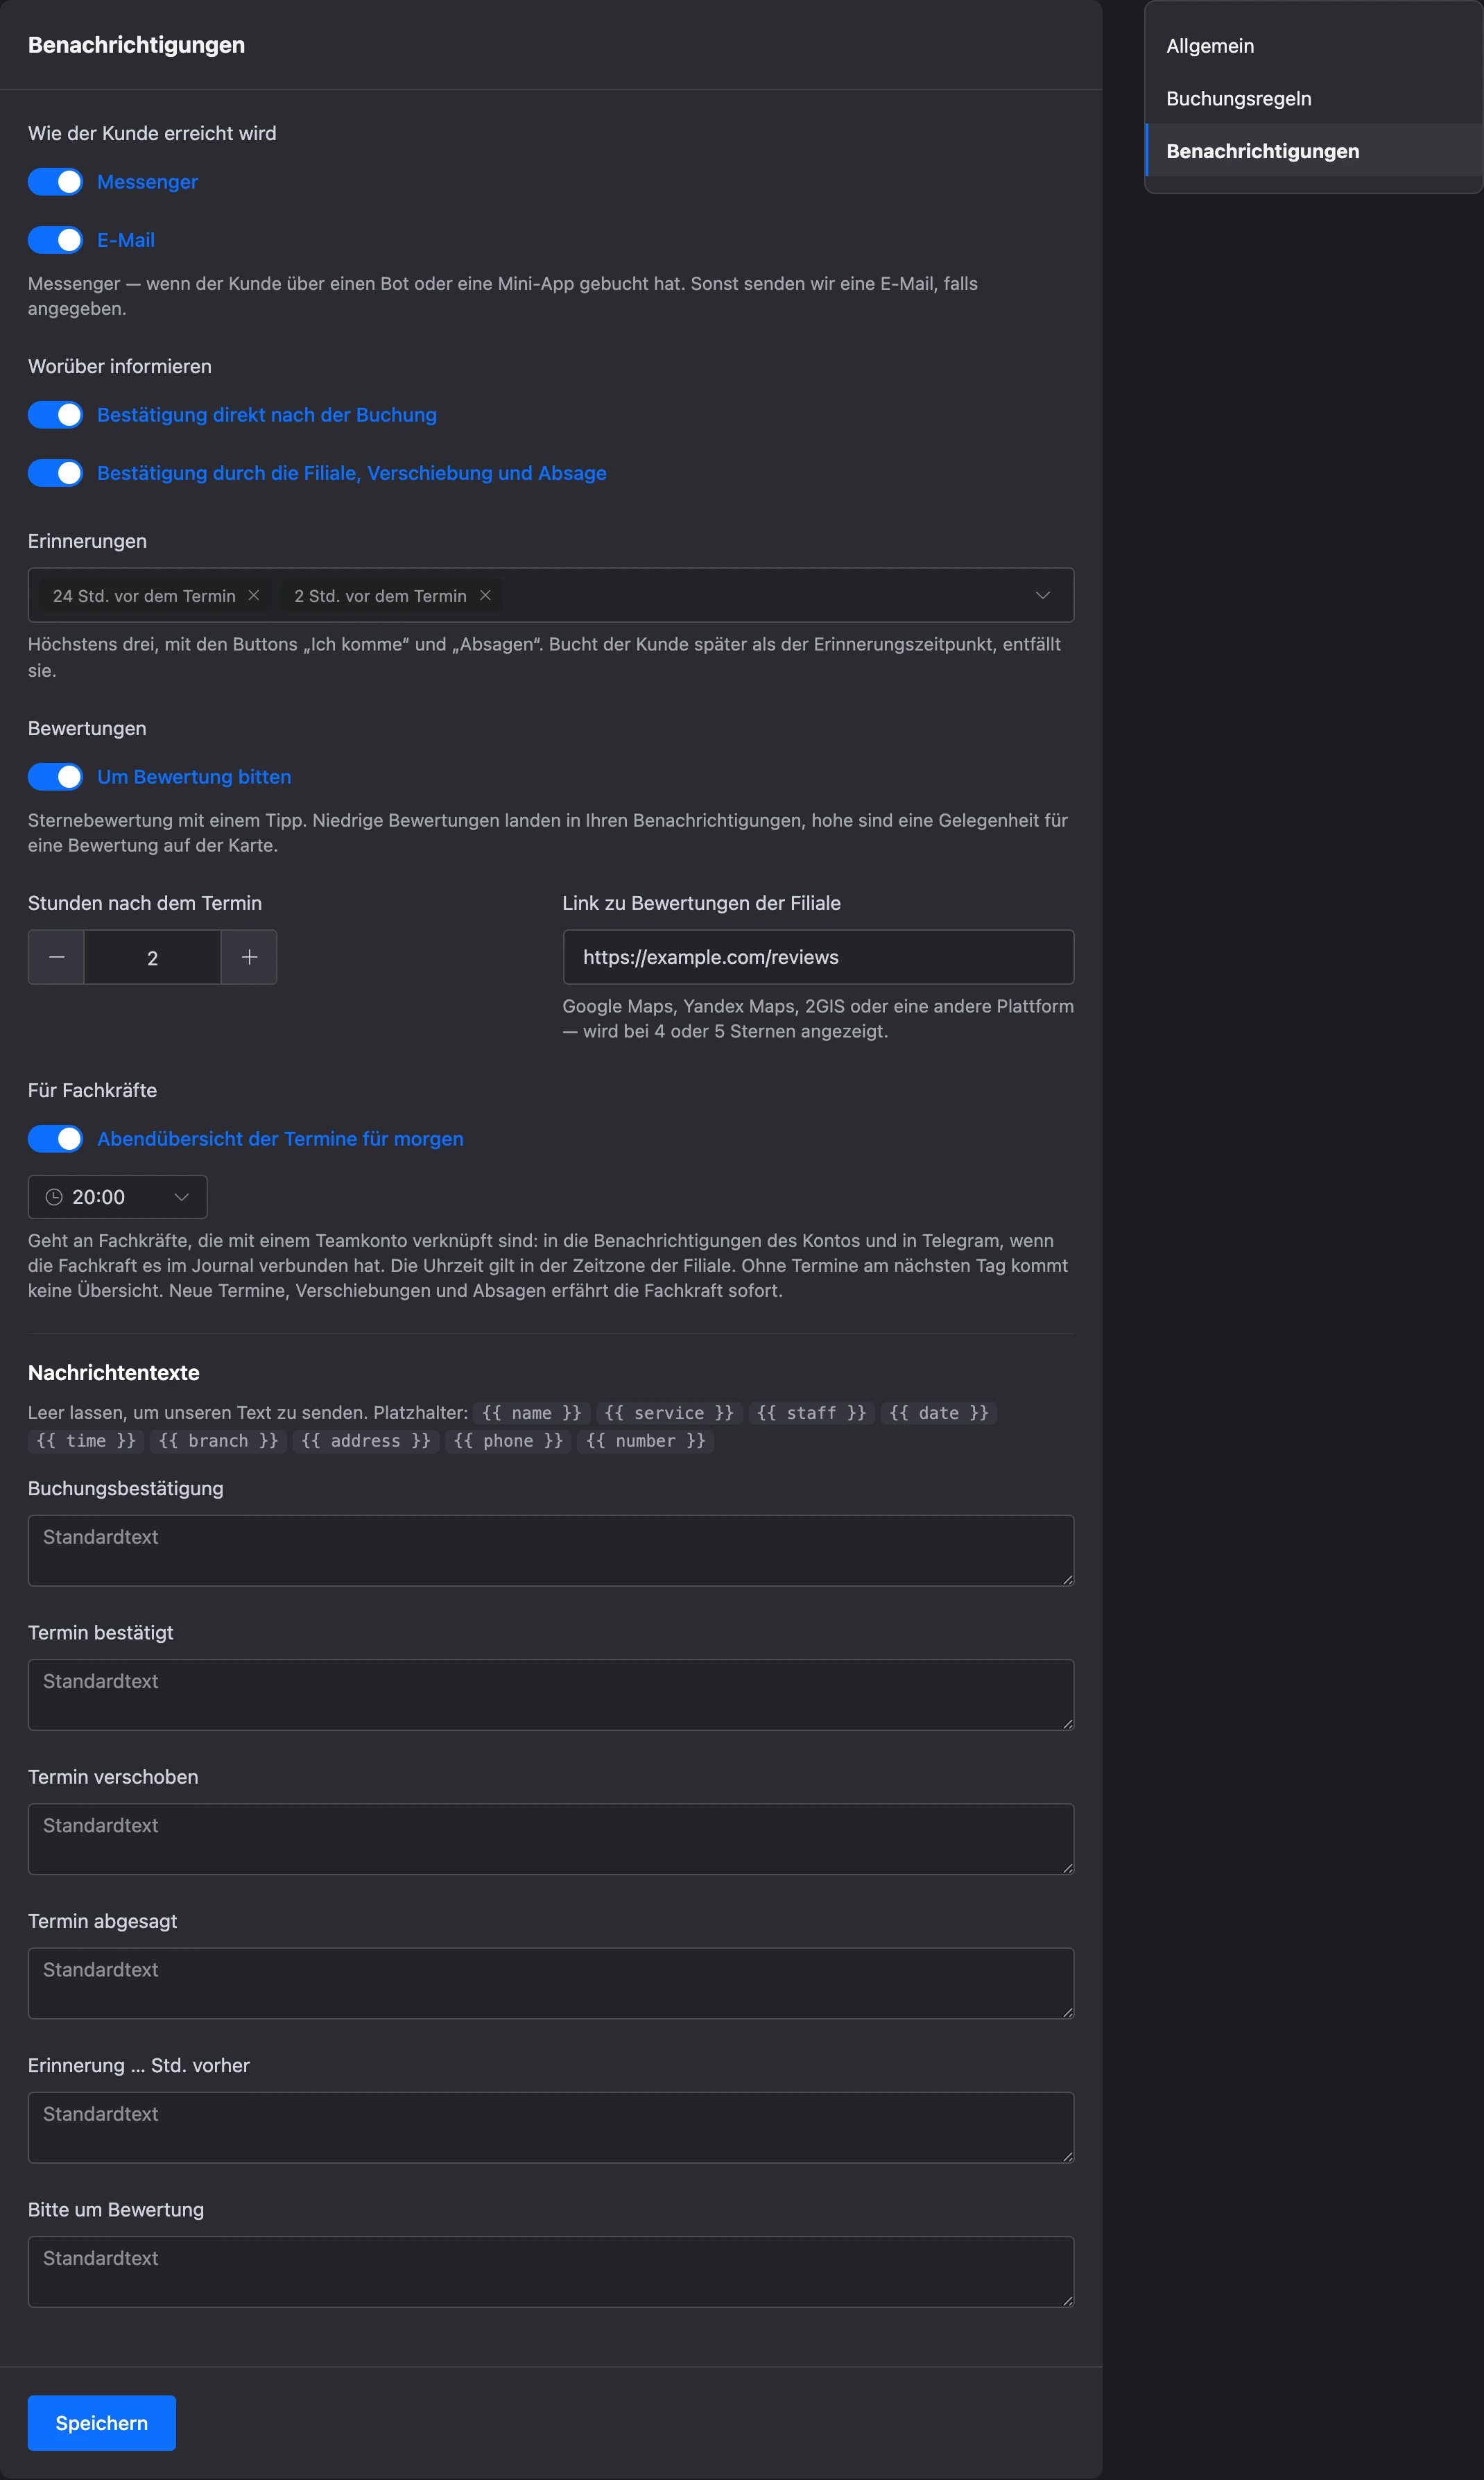
Task: Toggle the Messenger switch
Action: click(x=55, y=182)
